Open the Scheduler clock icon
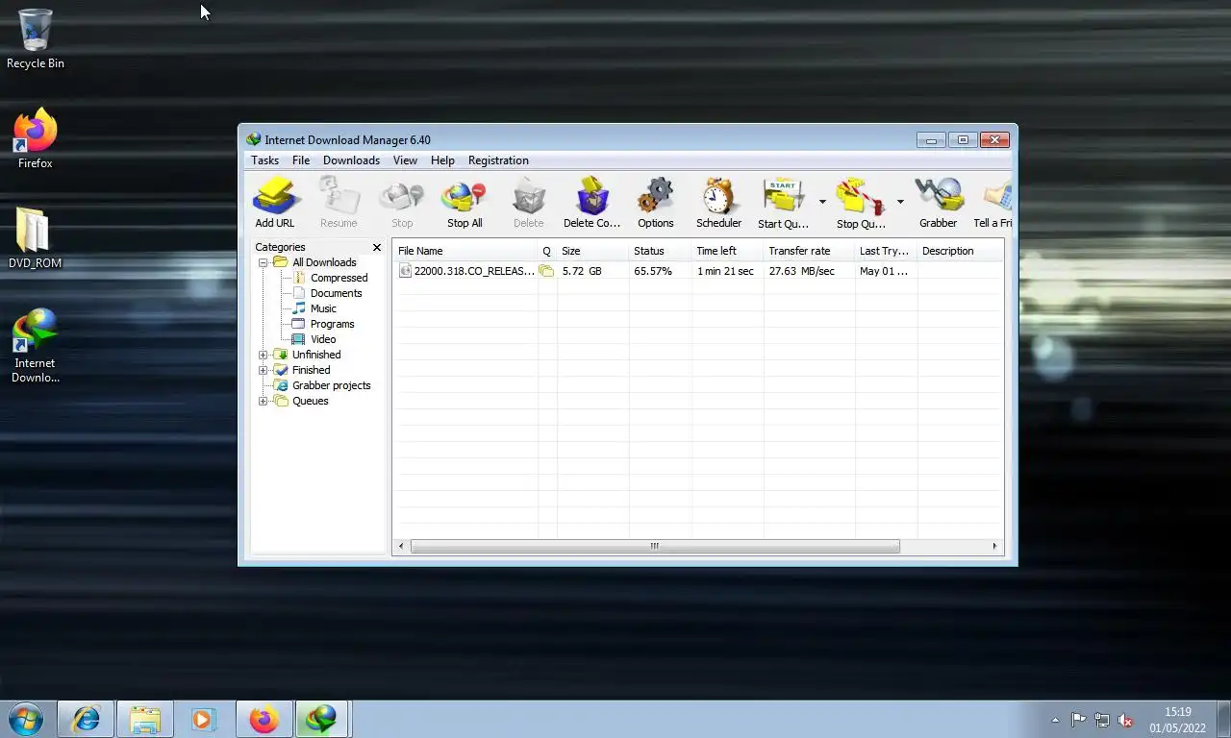This screenshot has width=1231, height=738. pos(718,203)
